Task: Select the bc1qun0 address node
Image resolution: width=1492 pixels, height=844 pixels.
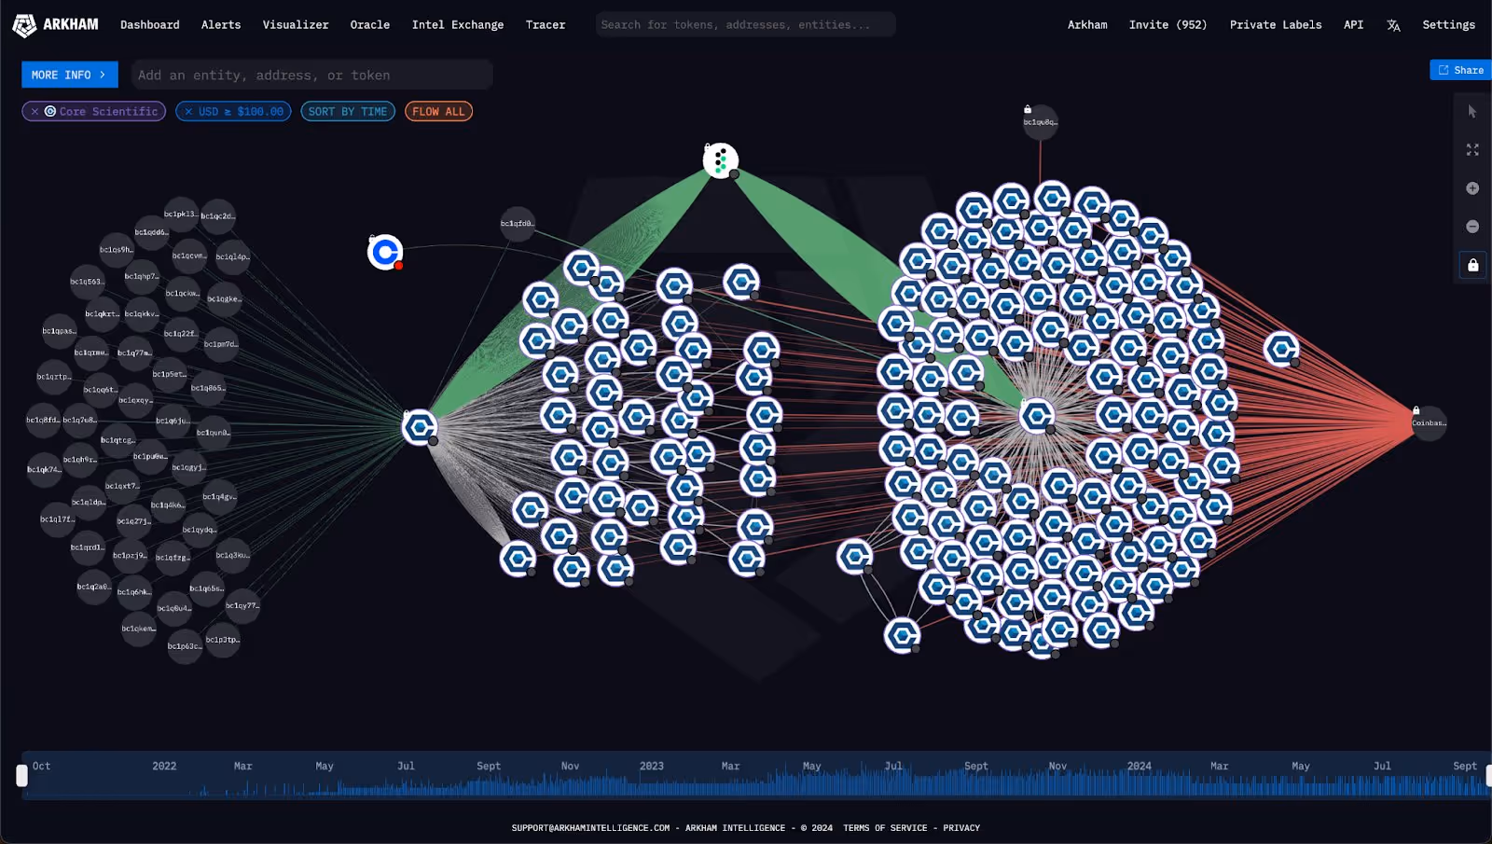Action: pos(213,433)
